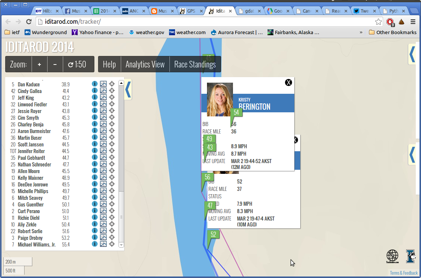Image resolution: width=421 pixels, height=278 pixels.
Task: Switch to the GPS browser tab
Action: click(191, 11)
